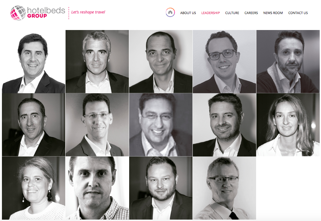This screenshot has height=221, width=321.
Task: Open the gray-haired man's portrait in top row
Action: point(97,62)
